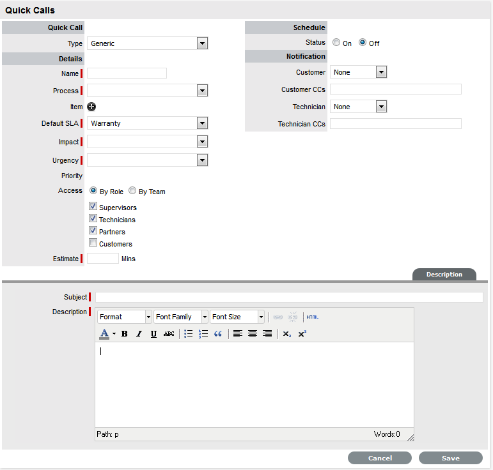Click inside the description text area
493x470 pixels.
click(x=254, y=384)
